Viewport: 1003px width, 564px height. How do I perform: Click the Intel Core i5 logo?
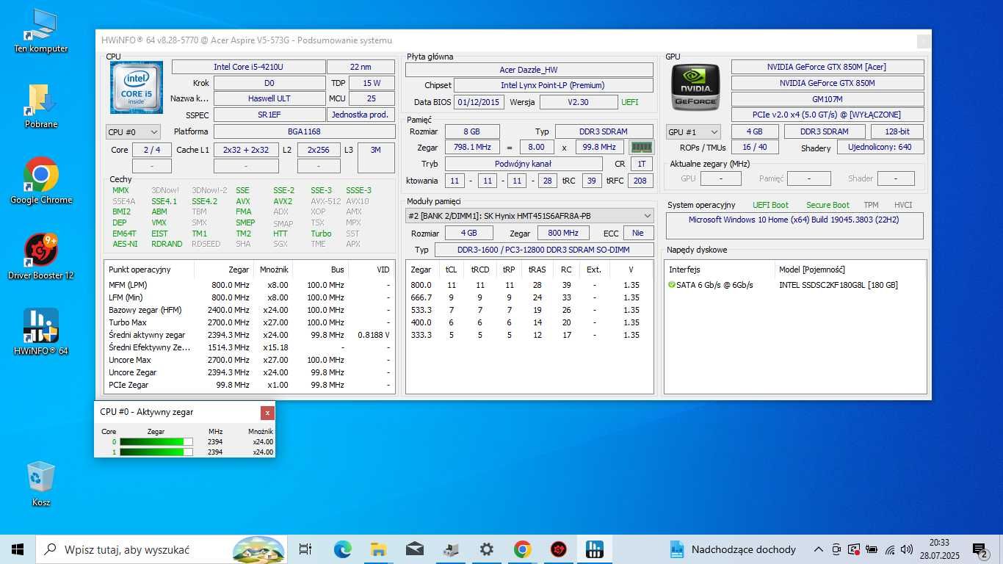coord(137,87)
